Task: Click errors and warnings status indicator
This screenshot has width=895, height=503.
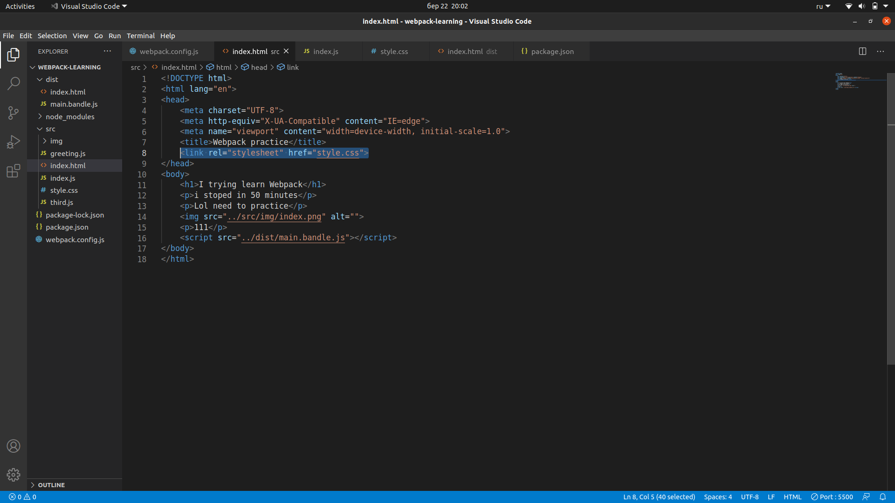Action: 23,497
